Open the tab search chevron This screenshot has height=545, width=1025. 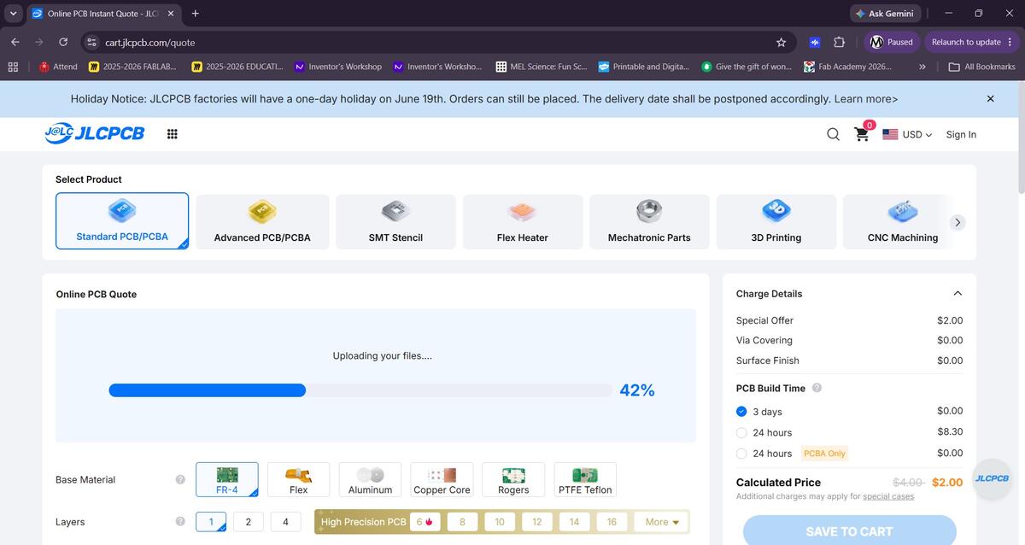13,14
